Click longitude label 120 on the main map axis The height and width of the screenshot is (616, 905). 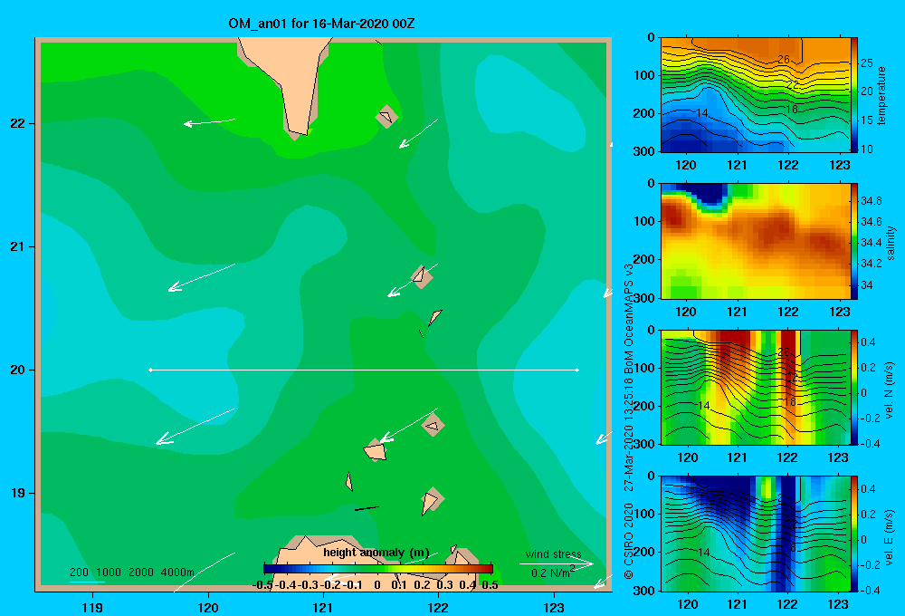pos(208,607)
